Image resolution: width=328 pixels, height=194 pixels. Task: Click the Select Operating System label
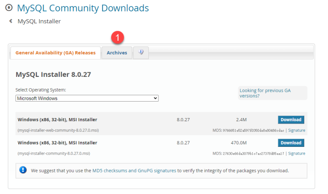[40, 90]
